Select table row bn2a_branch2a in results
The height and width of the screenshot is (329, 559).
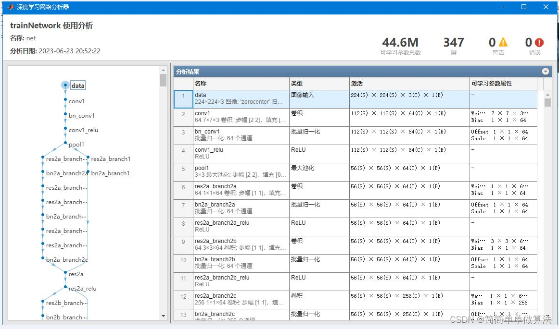coord(356,208)
